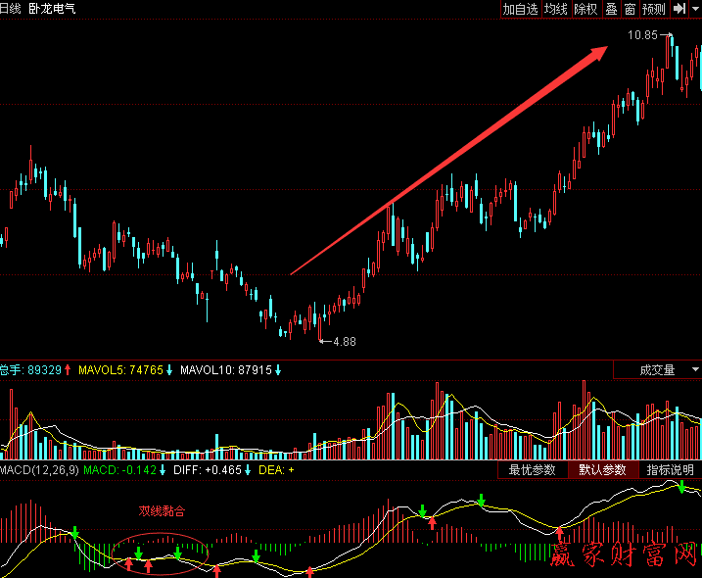Click the red up arrow beside 总手 value
Screen dimensions: 702x578
click(x=68, y=370)
